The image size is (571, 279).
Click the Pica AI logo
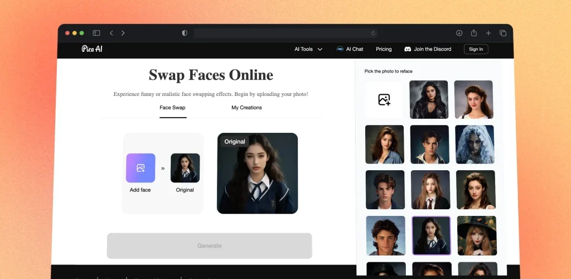(92, 49)
